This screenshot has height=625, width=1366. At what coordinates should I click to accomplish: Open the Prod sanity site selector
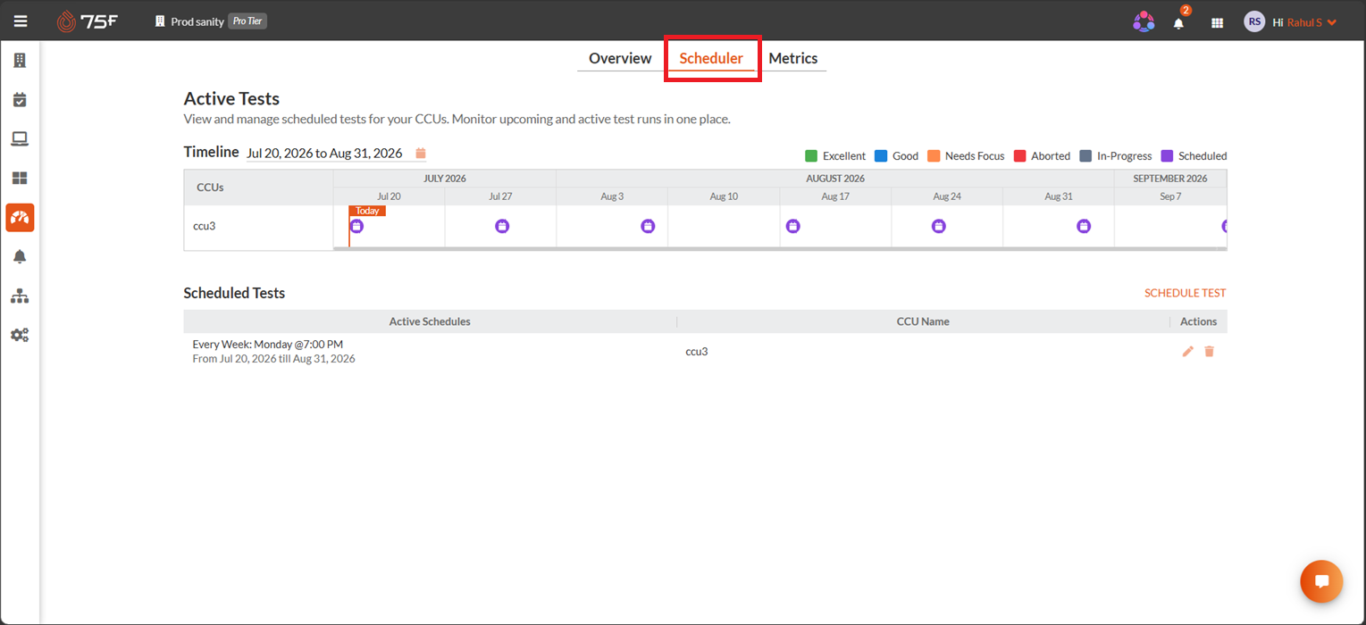[x=189, y=21]
